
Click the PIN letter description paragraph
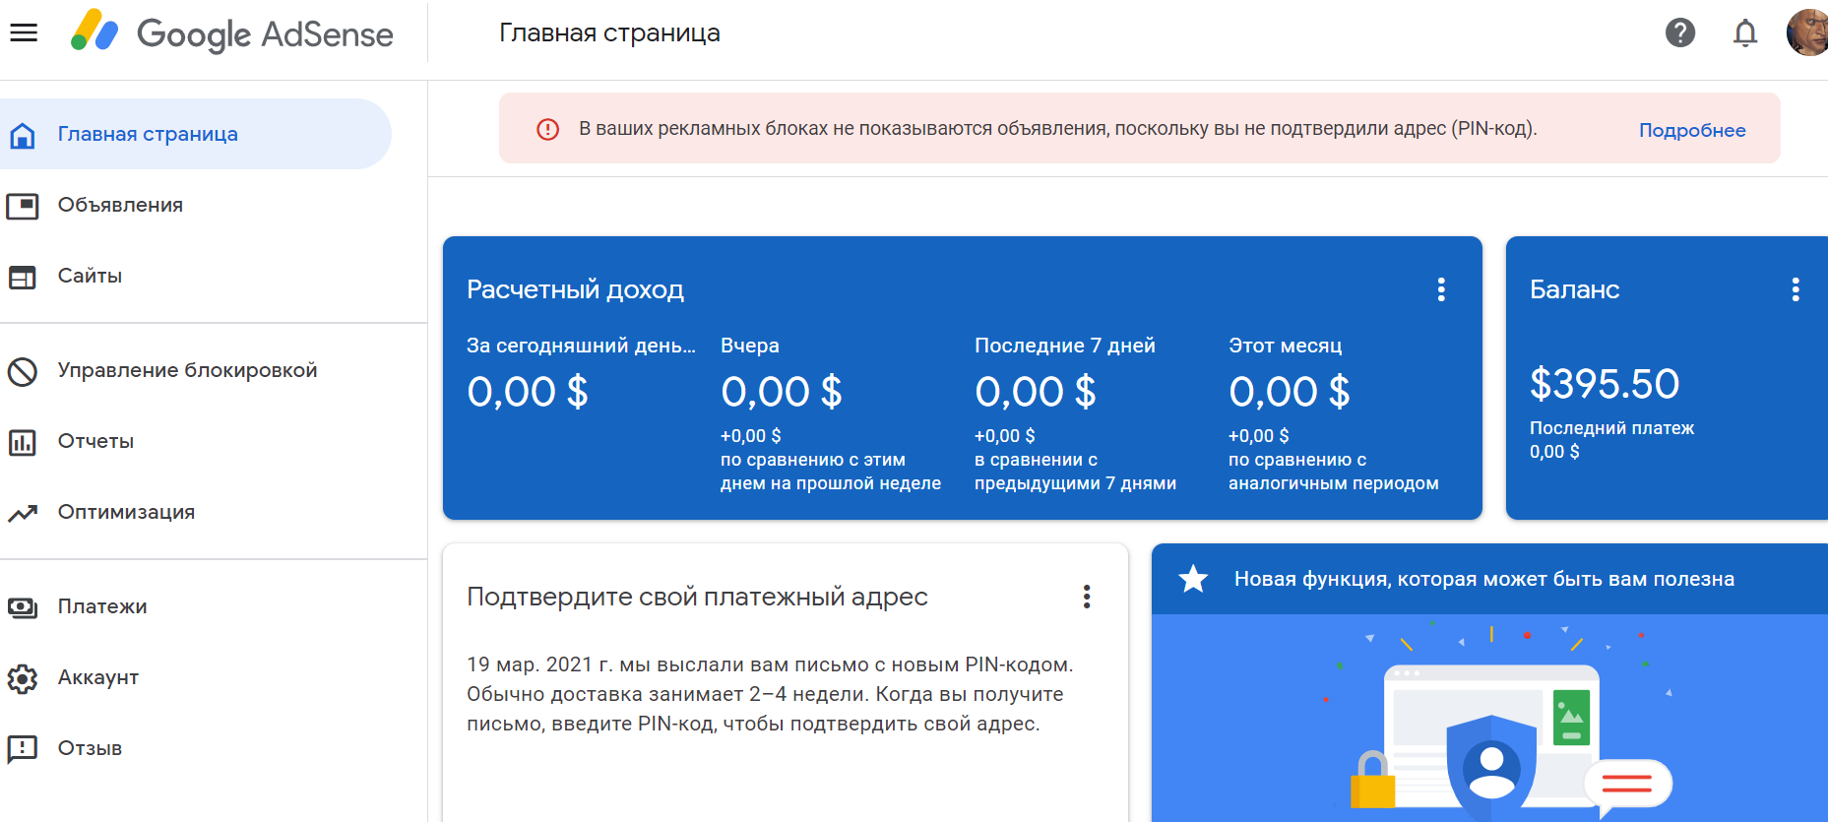(770, 694)
